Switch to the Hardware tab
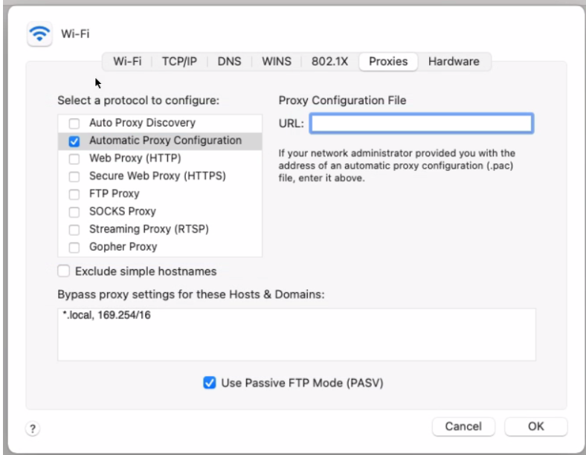586x455 pixels. coord(454,62)
